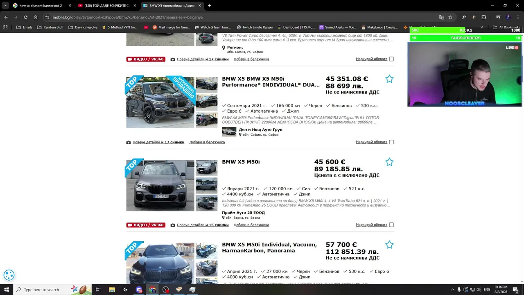This screenshot has height=295, width=524.
Task: Reload the current page
Action: (x=25, y=17)
